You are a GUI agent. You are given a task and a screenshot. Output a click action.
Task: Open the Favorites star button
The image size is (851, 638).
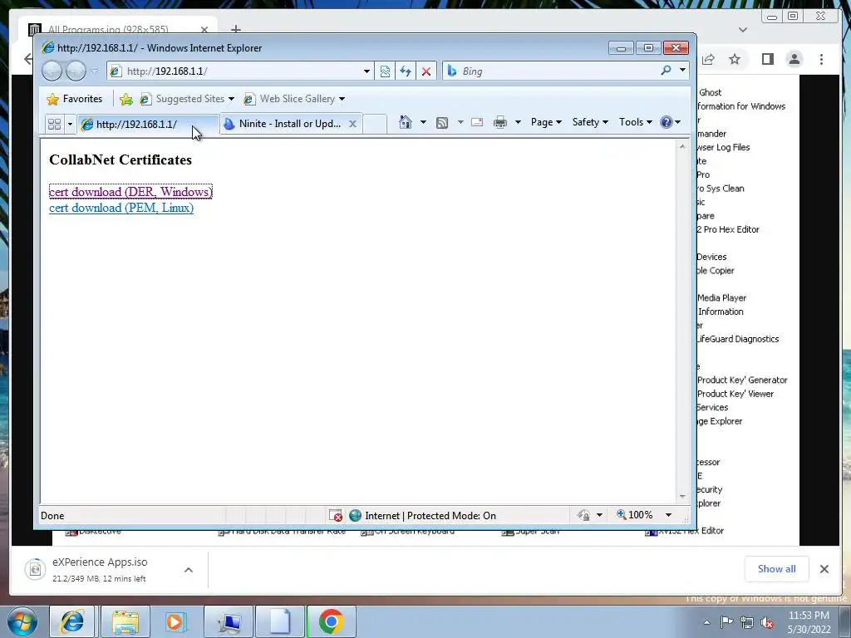[x=74, y=99]
